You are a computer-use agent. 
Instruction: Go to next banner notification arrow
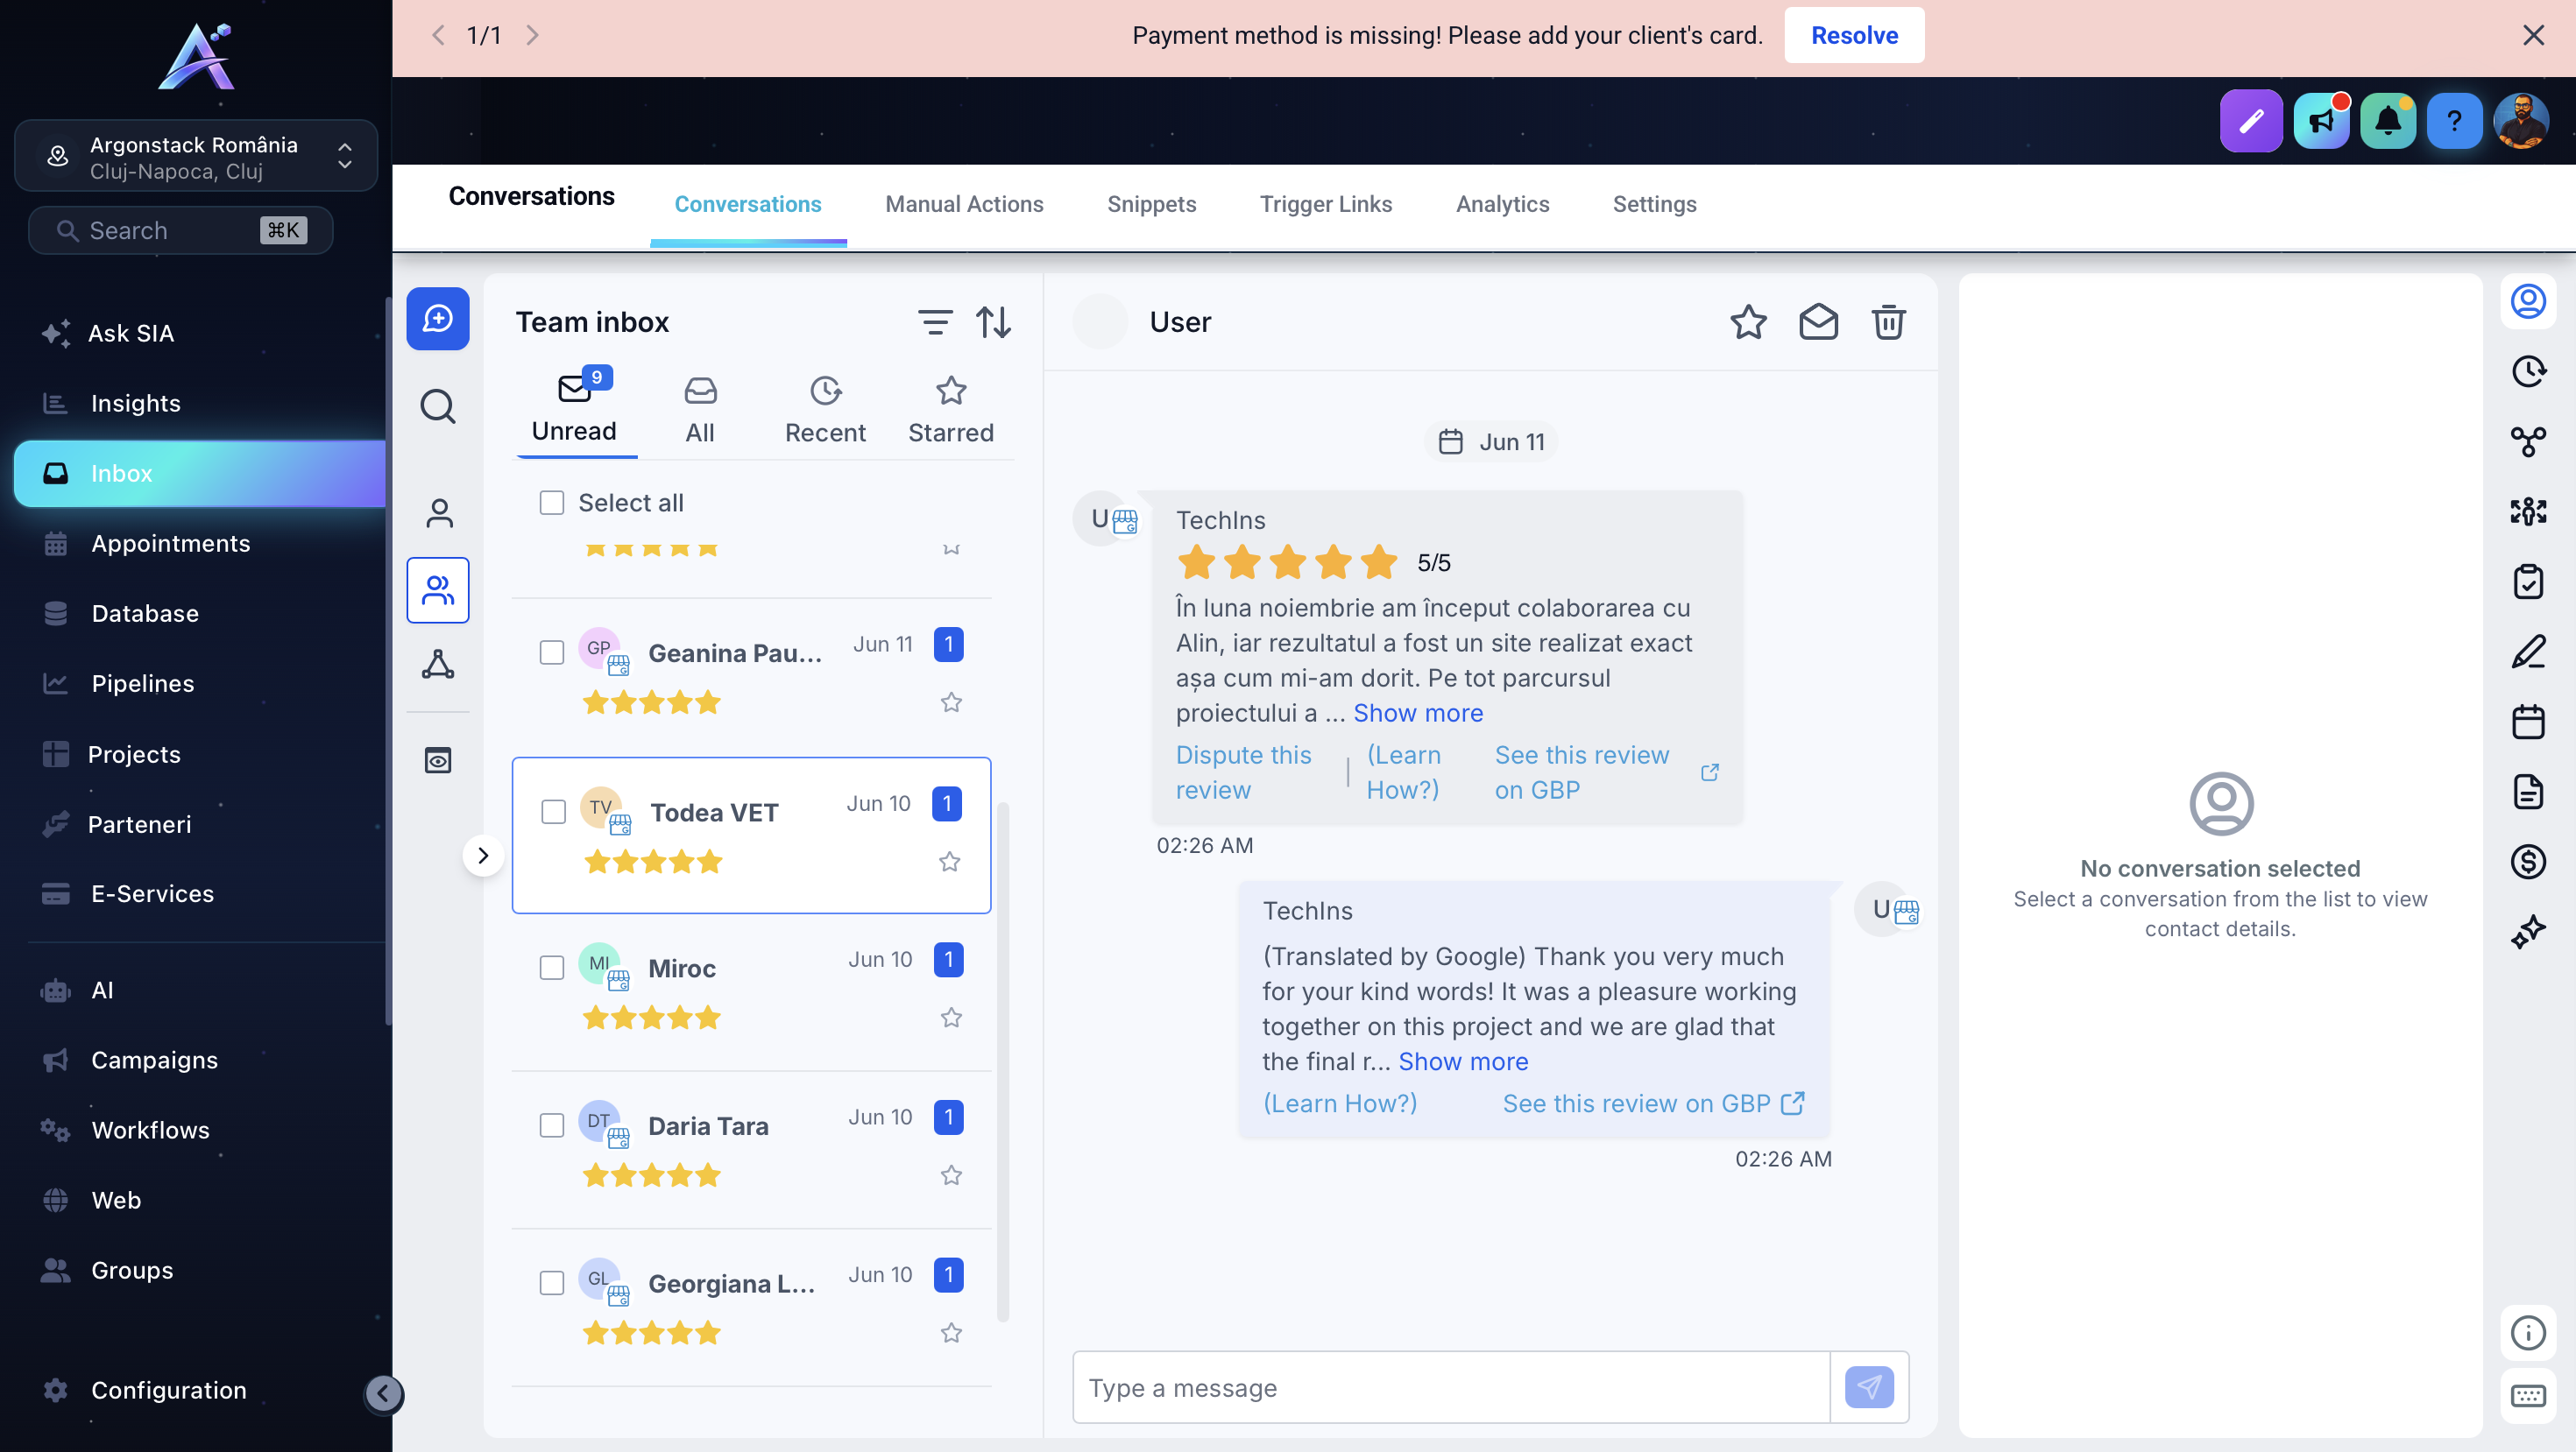point(532,36)
